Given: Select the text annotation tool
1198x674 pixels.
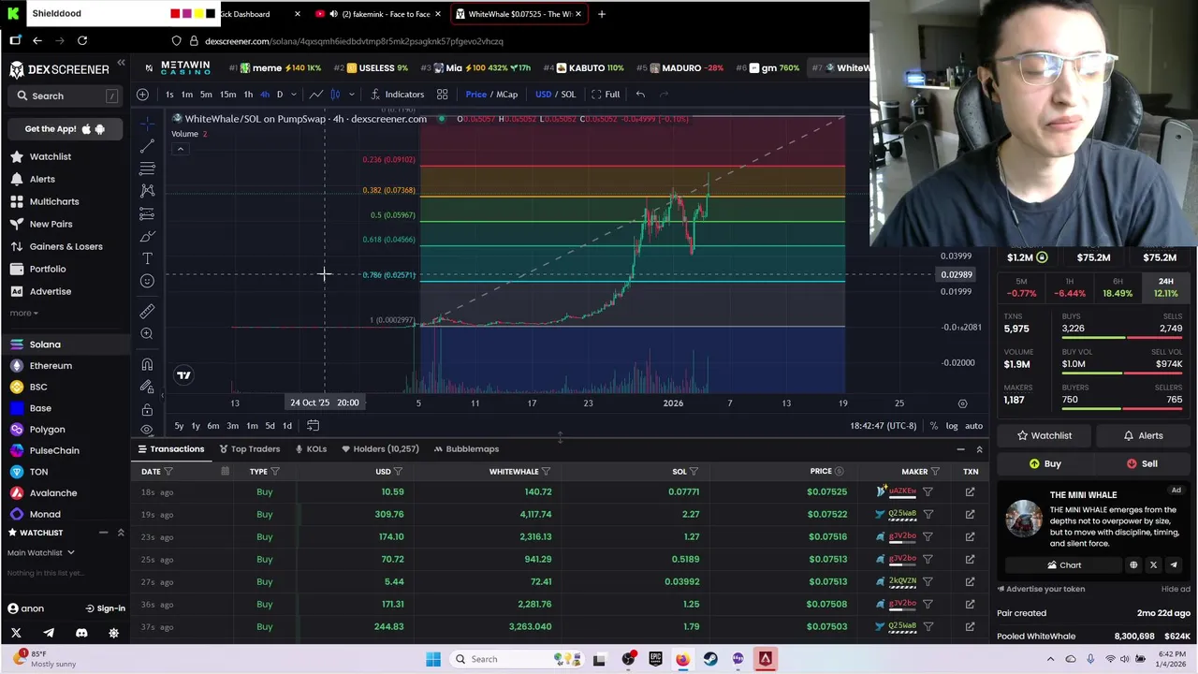Looking at the screenshot, I should (x=147, y=258).
